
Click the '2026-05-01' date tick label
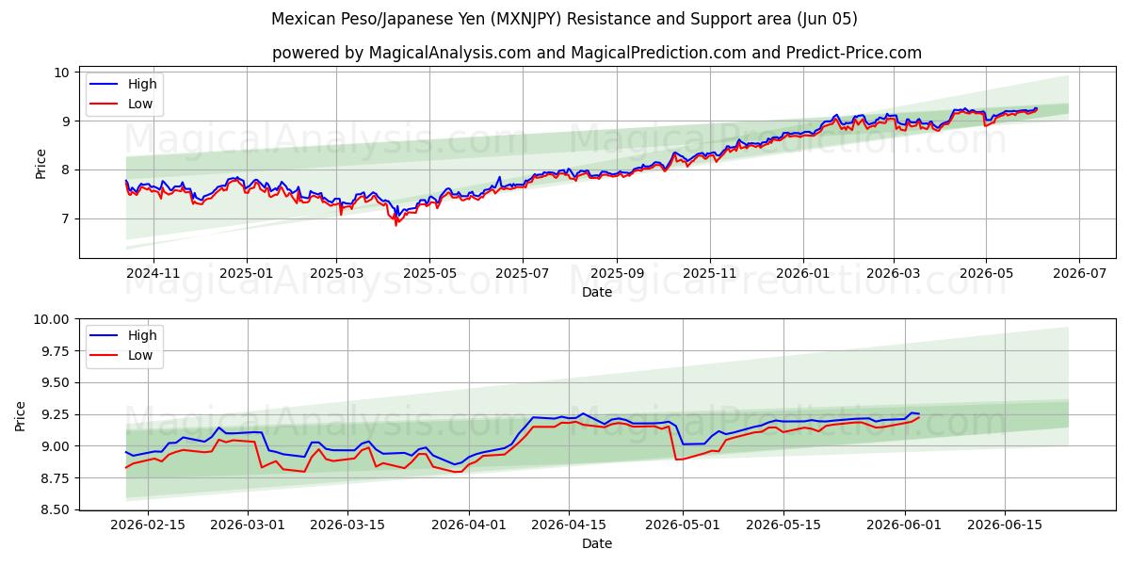click(x=683, y=525)
